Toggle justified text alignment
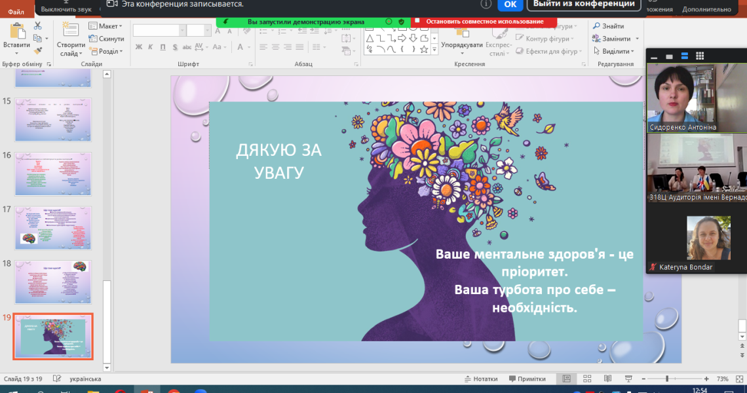This screenshot has width=747, height=393. point(299,47)
